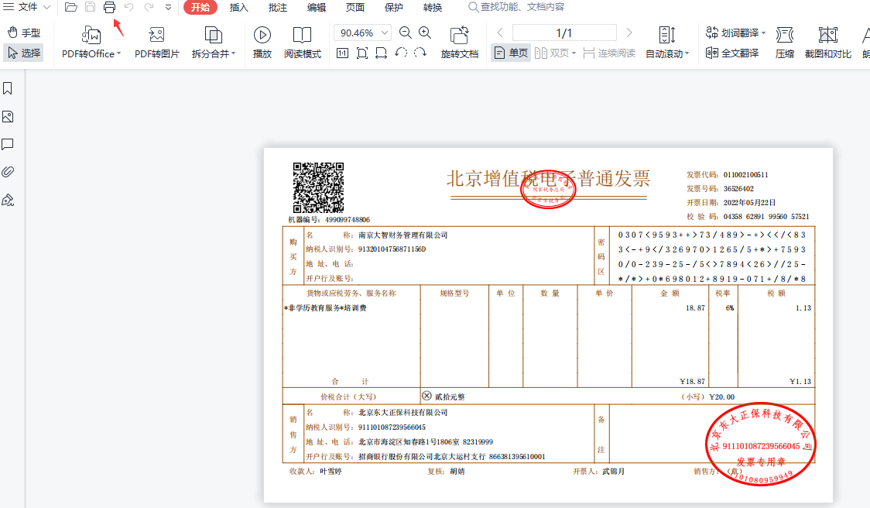The width and height of the screenshot is (870, 508).
Task: Click the fit width icon
Action: 381,53
